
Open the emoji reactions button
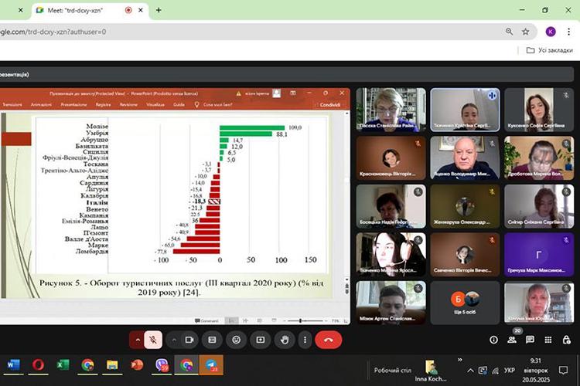pos(236,339)
